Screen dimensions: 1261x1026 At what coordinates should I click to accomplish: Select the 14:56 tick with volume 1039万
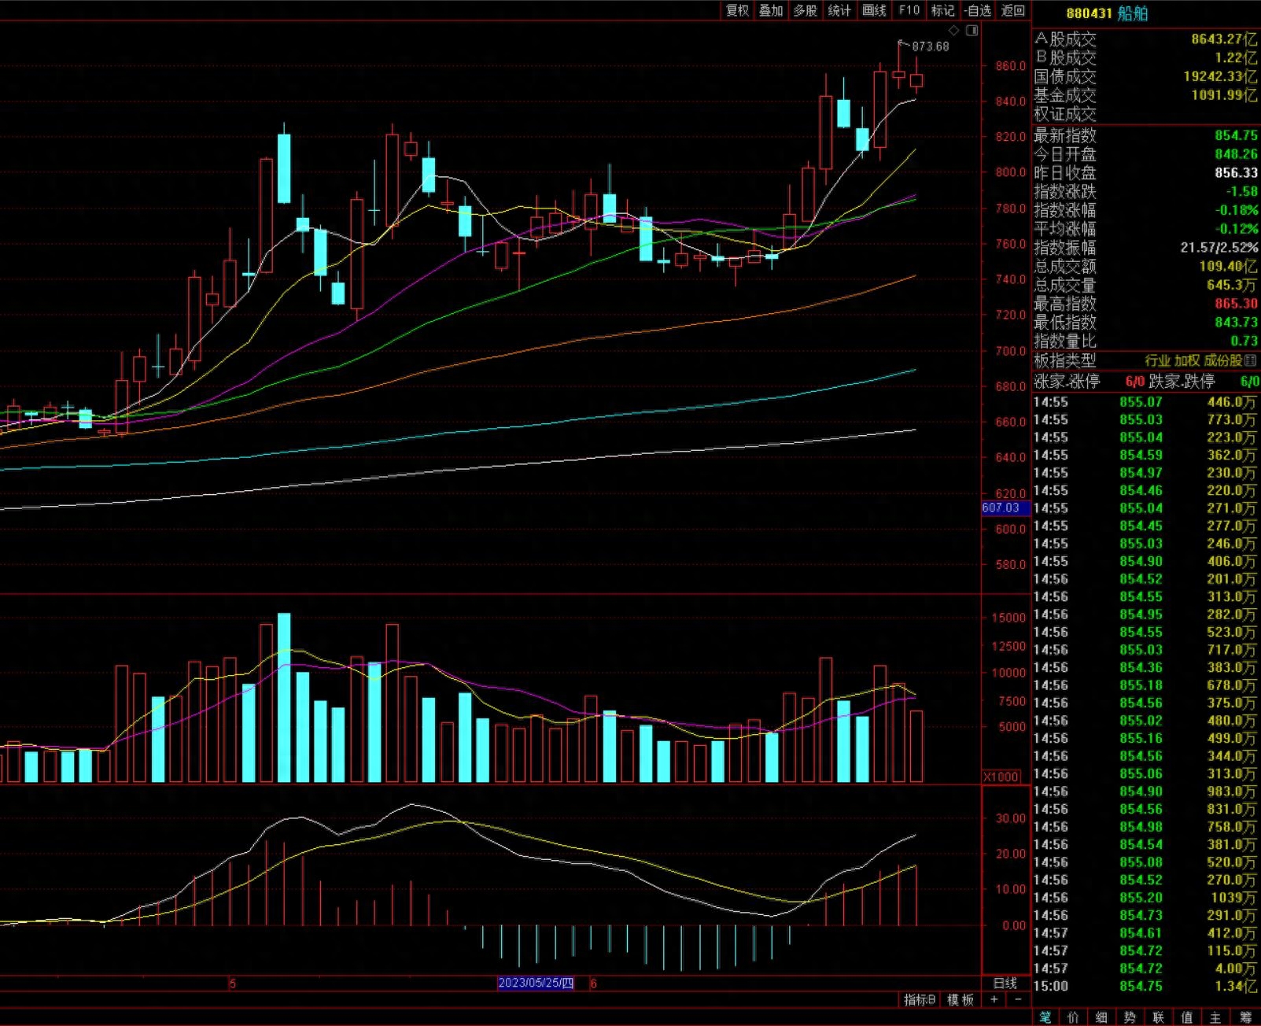coord(1146,898)
